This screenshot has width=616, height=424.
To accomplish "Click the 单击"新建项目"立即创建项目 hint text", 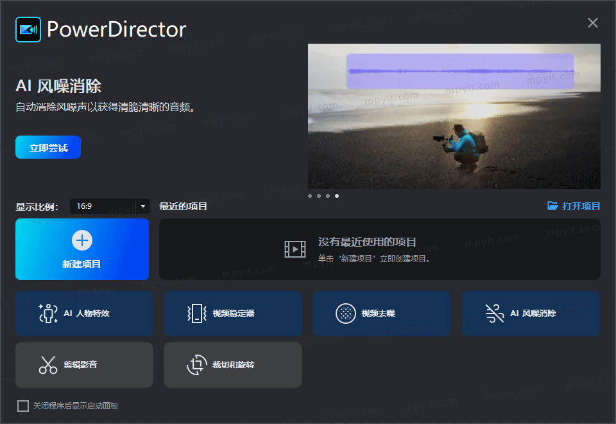I will click(x=374, y=258).
